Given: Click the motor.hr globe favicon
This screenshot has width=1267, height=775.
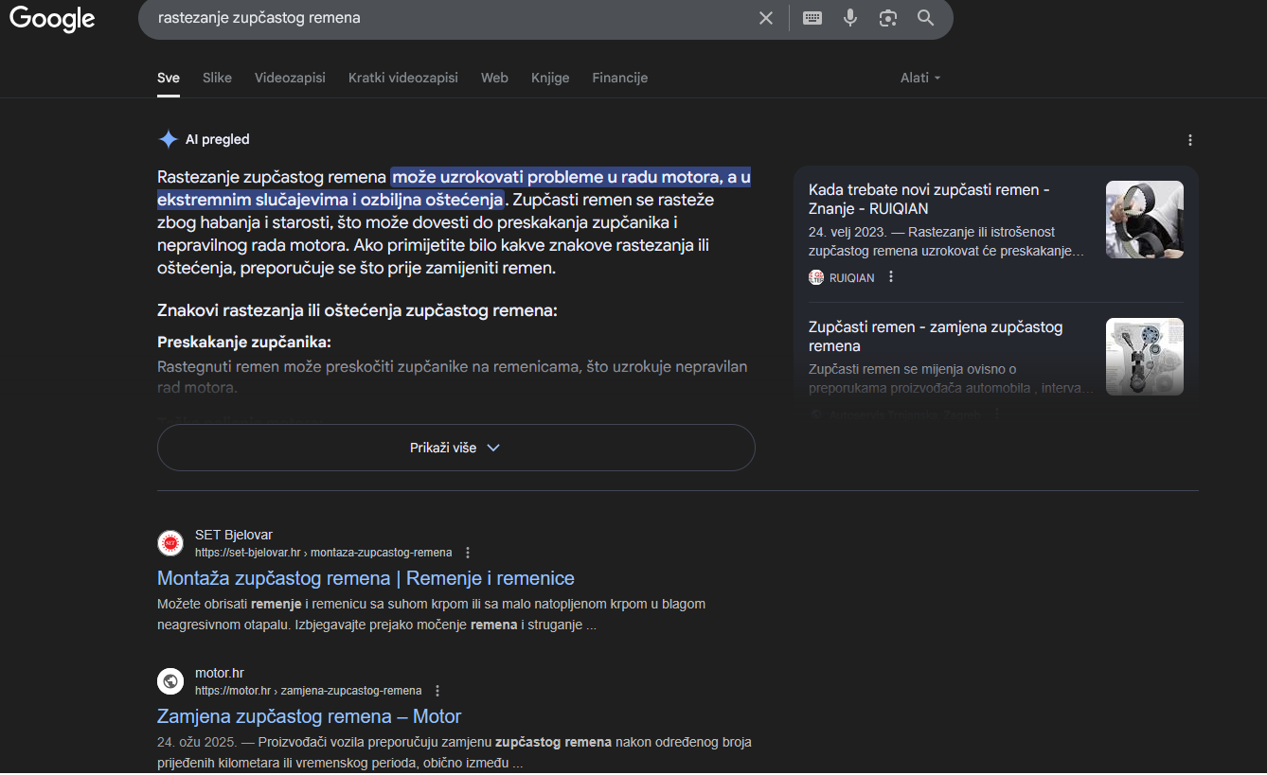Looking at the screenshot, I should (x=170, y=681).
